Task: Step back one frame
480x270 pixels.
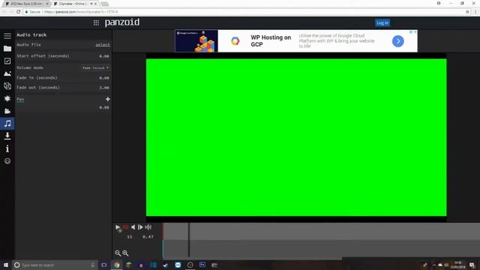Action: click(133, 227)
